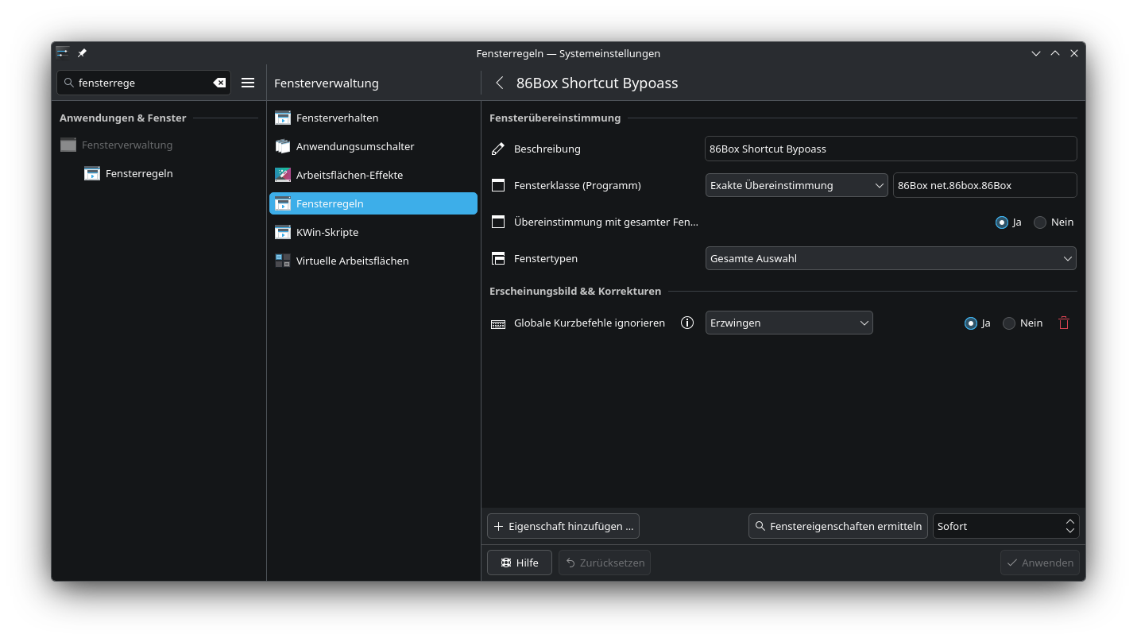Close the Systemeinstellungen window
Viewport: 1137px width, 642px height.
(1074, 53)
